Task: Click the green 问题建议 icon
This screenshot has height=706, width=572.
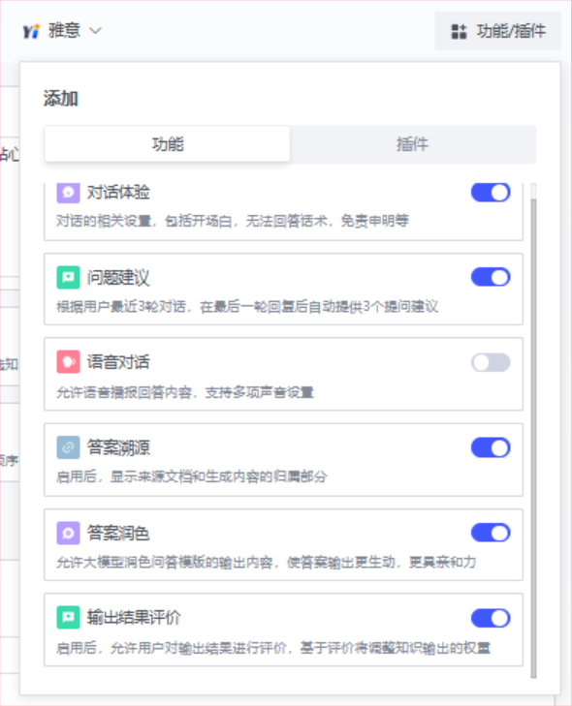Action: click(x=68, y=277)
